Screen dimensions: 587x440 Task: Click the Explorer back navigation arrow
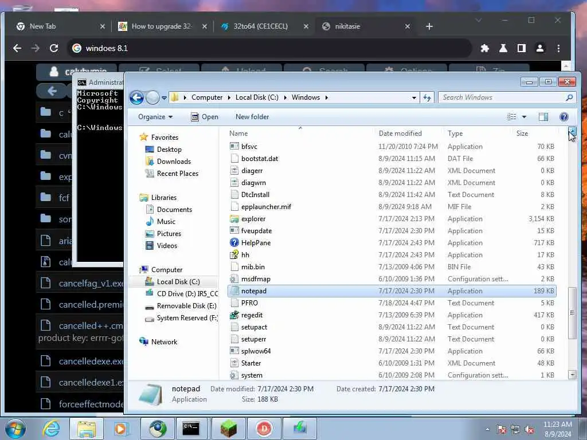coord(136,97)
